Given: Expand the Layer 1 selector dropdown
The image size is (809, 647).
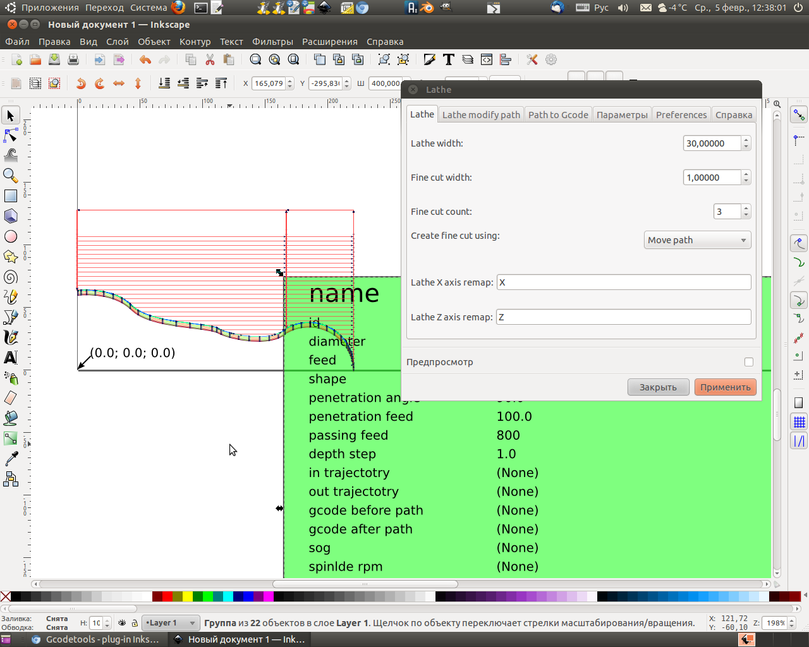Looking at the screenshot, I should pos(171,623).
